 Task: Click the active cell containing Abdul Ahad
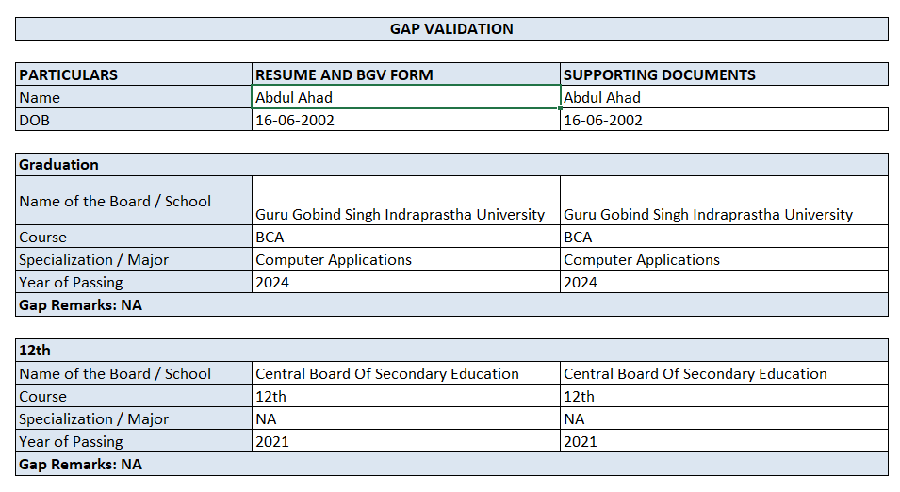[x=406, y=98]
